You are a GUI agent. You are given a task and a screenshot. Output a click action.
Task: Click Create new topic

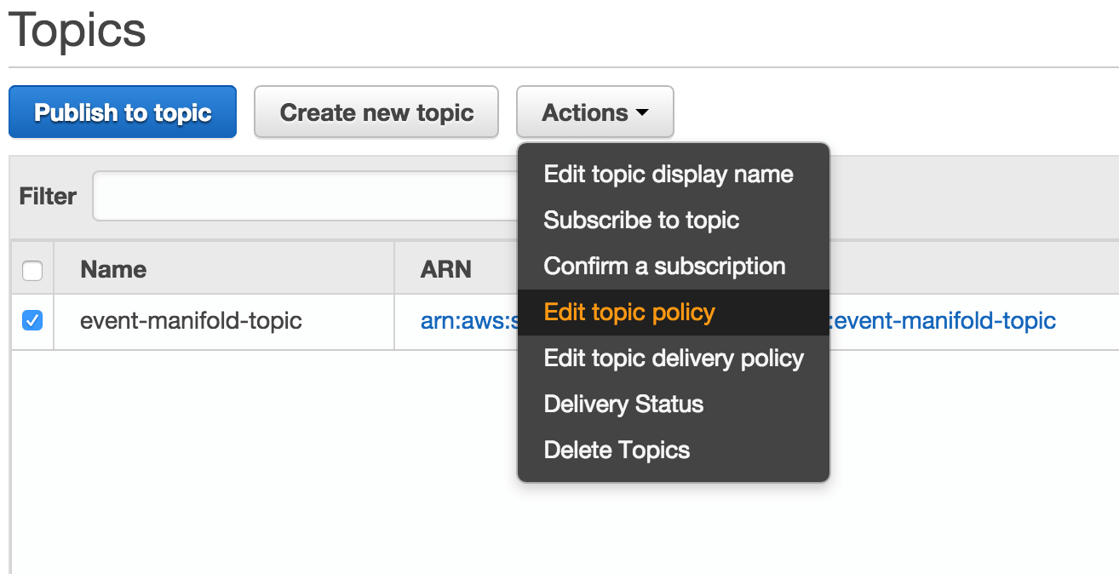[376, 112]
